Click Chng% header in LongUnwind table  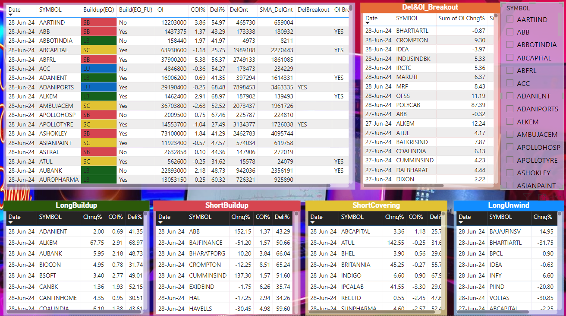(543, 217)
